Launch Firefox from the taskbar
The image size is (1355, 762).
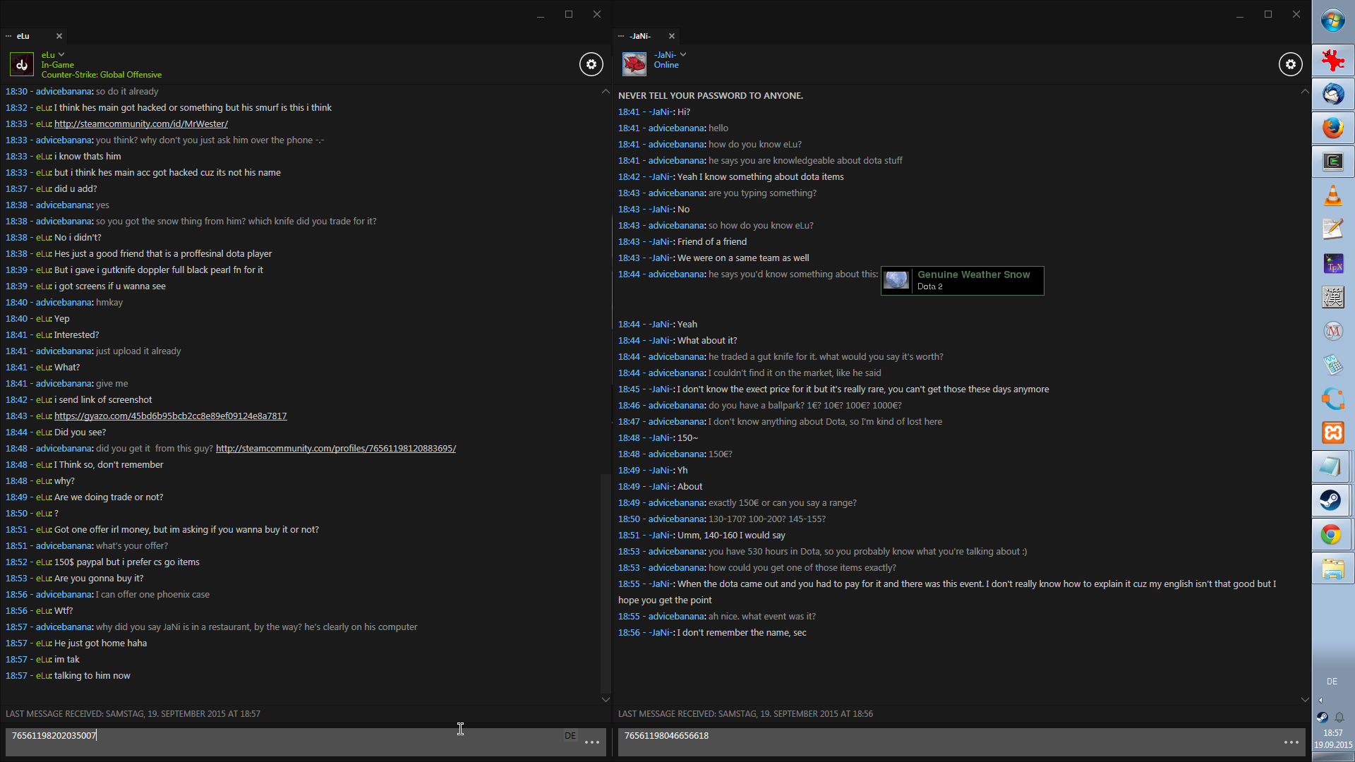[1332, 128]
